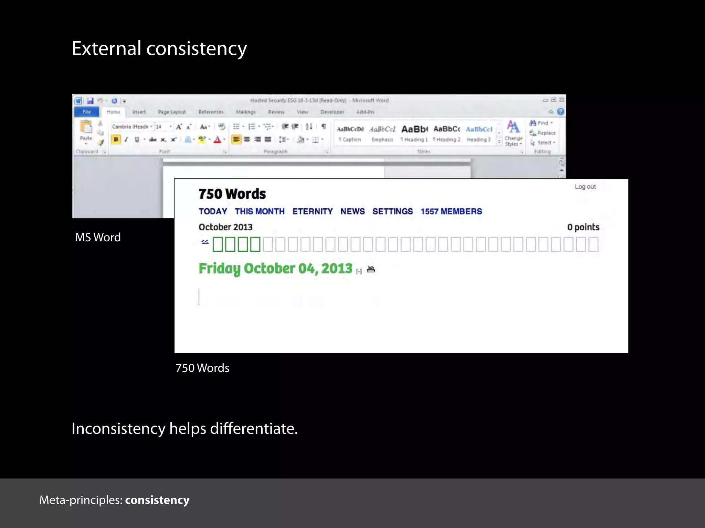This screenshot has width=705, height=528.
Task: Click the Multilevel List icon
Action: (x=267, y=126)
